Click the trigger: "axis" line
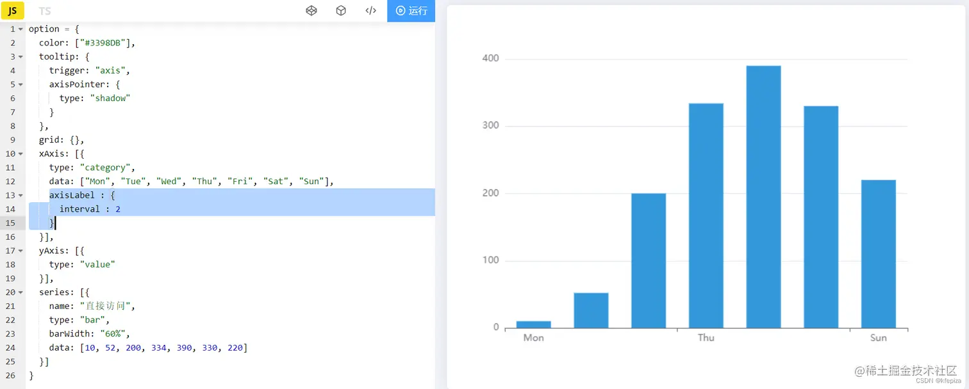969x389 pixels. pos(90,70)
